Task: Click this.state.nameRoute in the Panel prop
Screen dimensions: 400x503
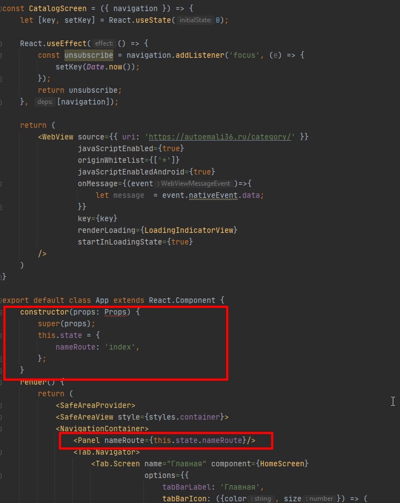Action: click(198, 440)
